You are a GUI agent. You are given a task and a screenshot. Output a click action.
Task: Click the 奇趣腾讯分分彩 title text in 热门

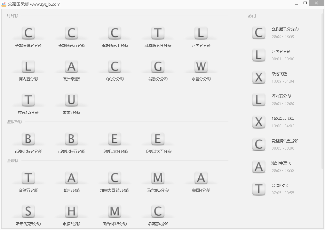(285, 29)
